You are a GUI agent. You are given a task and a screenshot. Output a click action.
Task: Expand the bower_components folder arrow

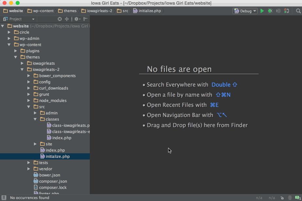point(29,76)
